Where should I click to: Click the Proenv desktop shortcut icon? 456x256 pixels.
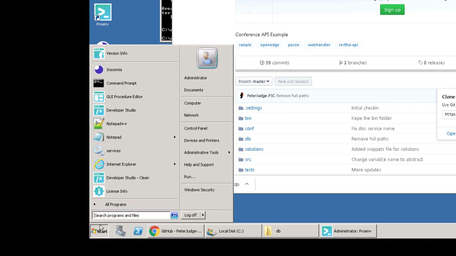pyautogui.click(x=103, y=12)
